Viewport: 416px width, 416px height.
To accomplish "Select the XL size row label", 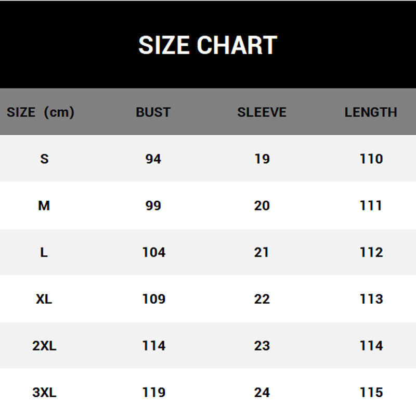I will [x=44, y=299].
